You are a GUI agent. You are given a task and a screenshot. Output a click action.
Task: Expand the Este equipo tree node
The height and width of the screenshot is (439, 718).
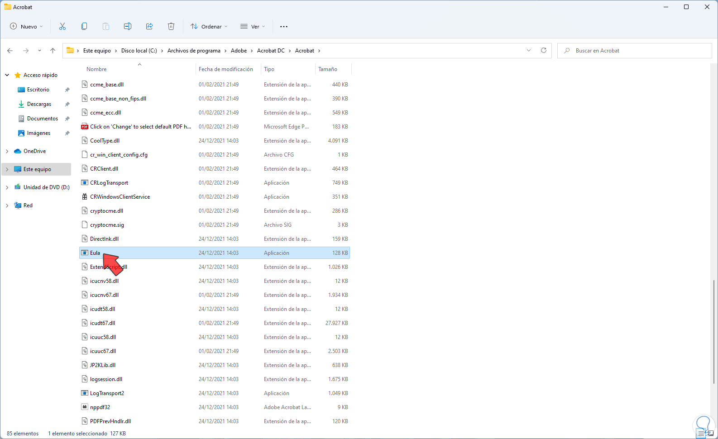pyautogui.click(x=7, y=169)
